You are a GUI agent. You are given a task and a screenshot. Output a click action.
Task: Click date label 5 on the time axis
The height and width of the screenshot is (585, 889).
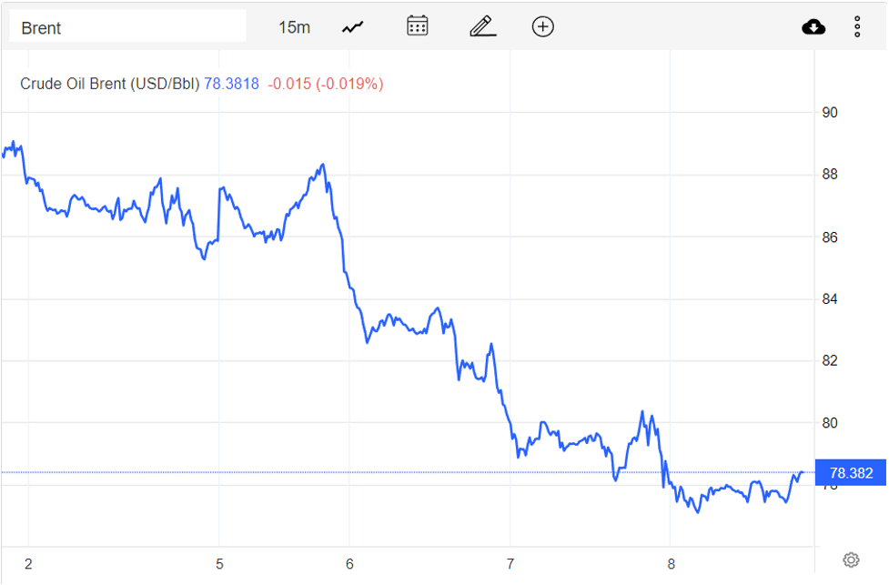[x=218, y=564]
